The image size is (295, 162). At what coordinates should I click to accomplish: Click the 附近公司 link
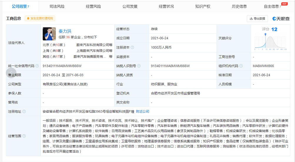(143, 111)
